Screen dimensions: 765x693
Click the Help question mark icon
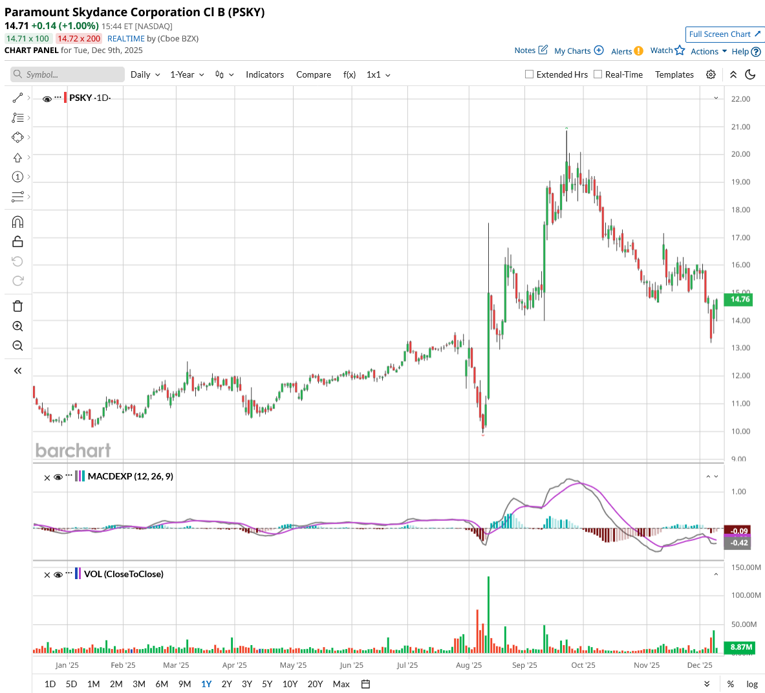[x=756, y=52]
